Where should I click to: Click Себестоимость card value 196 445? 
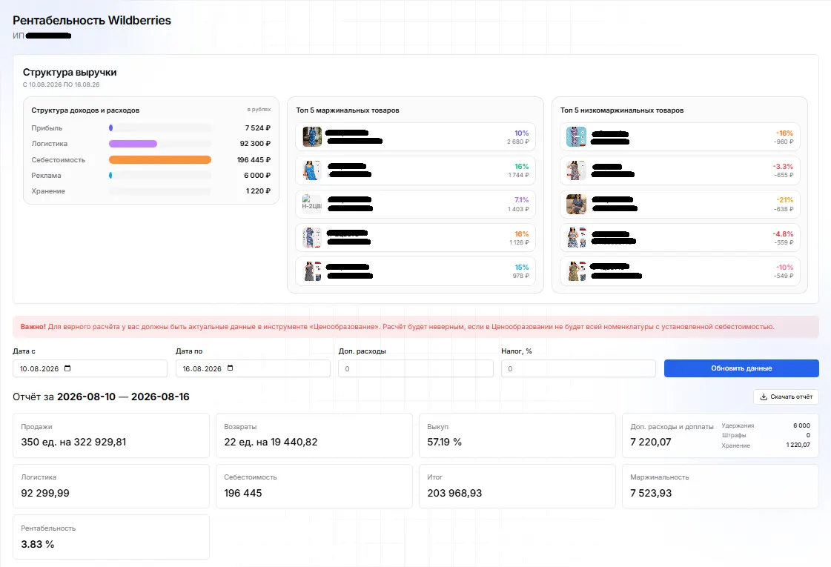(x=242, y=493)
